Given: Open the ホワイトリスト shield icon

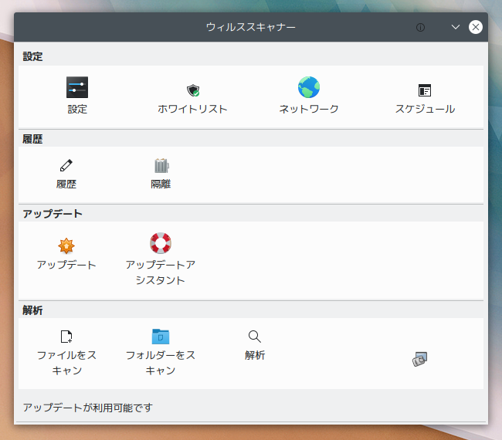Looking at the screenshot, I should (193, 90).
